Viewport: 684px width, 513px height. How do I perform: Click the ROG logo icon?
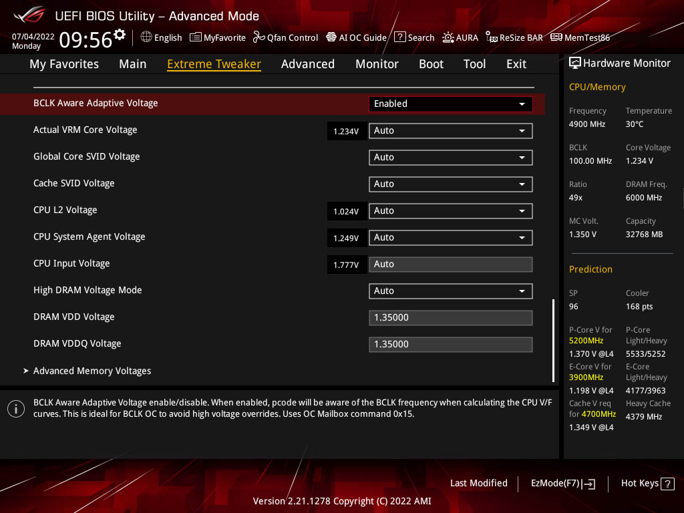point(29,15)
